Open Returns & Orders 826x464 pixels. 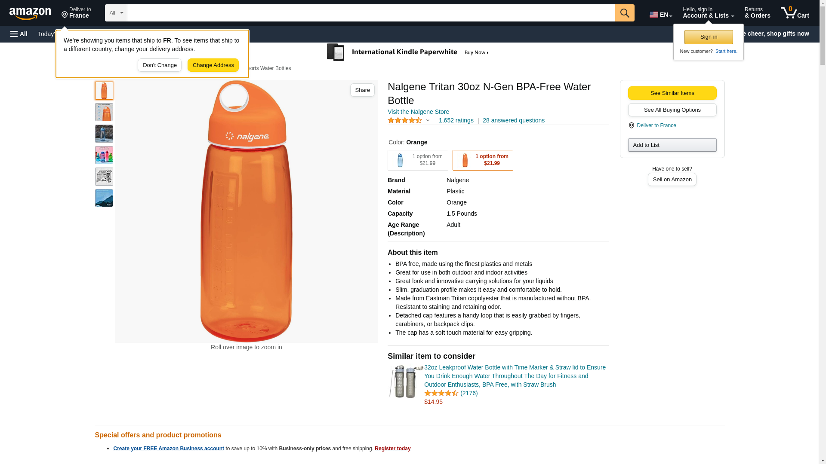click(757, 13)
